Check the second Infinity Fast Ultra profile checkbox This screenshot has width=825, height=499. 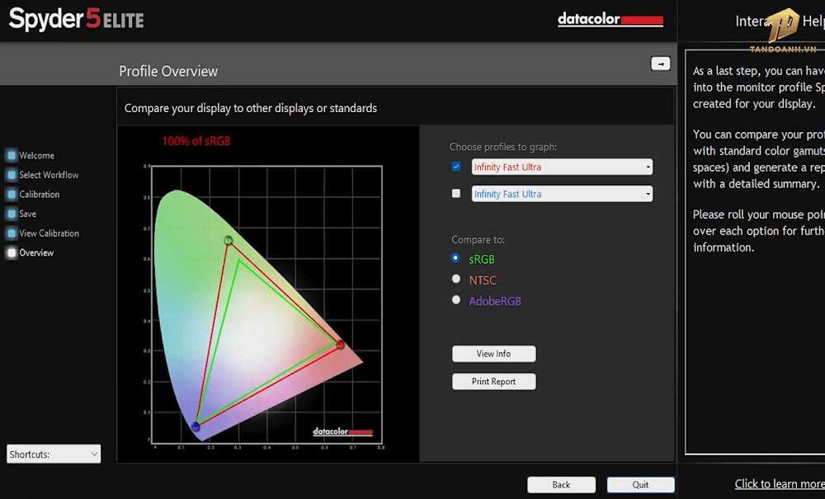point(456,194)
